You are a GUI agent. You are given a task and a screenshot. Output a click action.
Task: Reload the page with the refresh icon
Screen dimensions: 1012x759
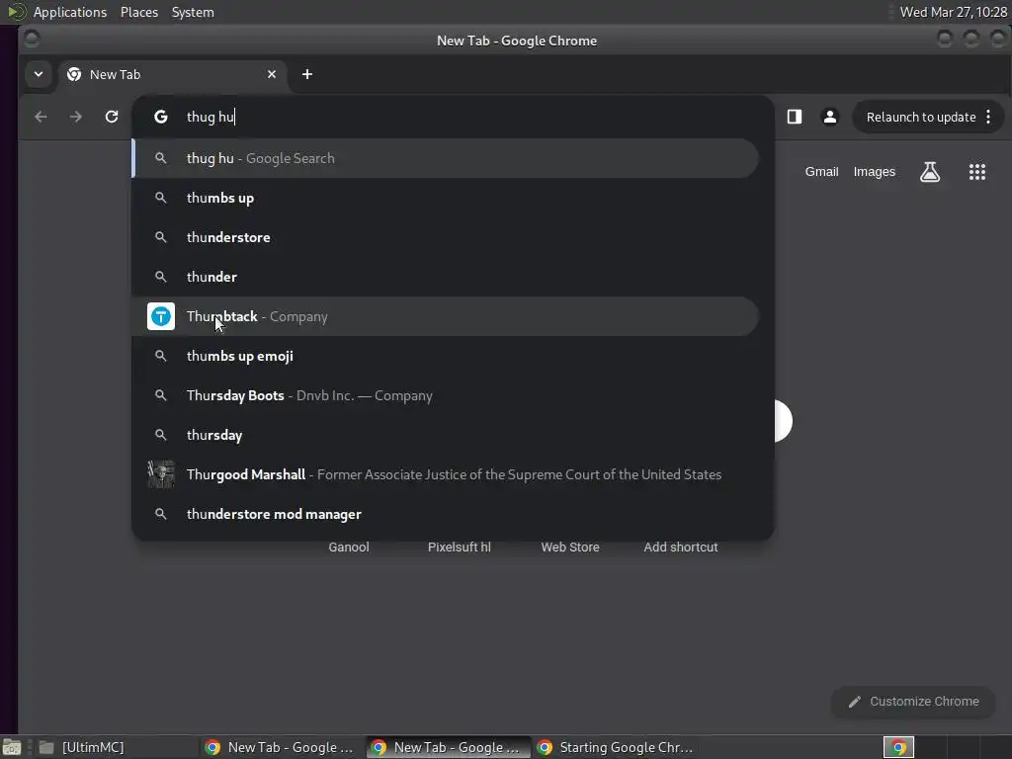[112, 117]
